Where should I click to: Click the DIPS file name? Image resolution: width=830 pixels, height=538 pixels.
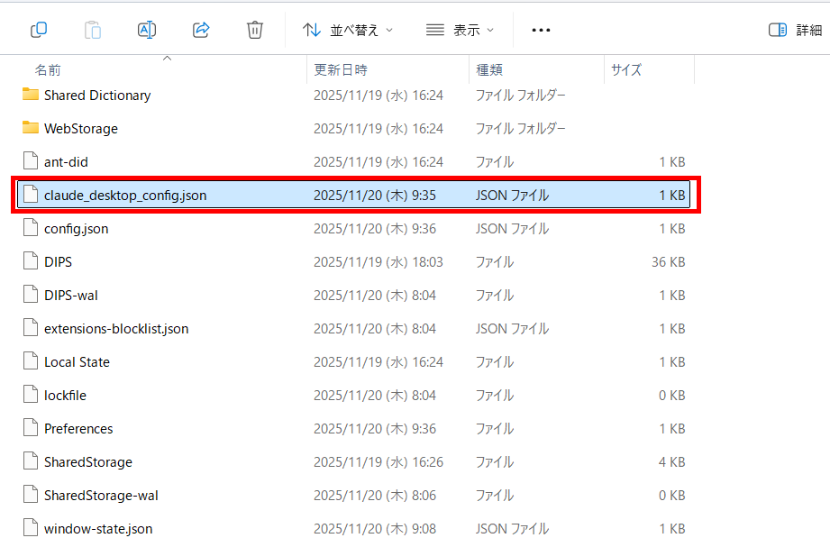coord(59,262)
